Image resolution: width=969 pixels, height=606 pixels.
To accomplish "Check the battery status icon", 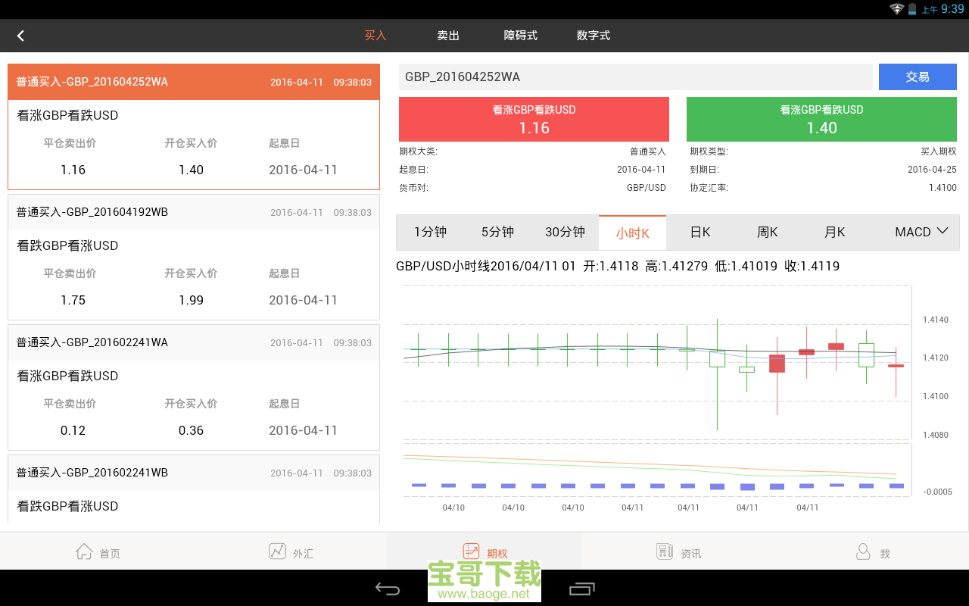I will [x=912, y=9].
